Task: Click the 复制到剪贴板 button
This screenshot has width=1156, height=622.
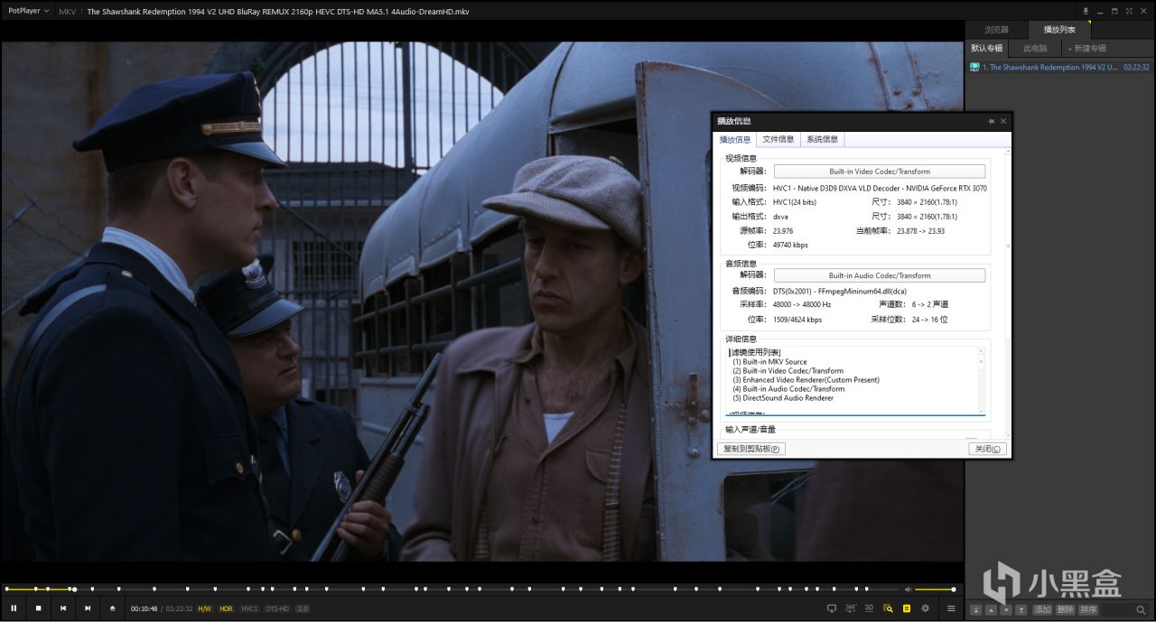Action: coord(750,449)
